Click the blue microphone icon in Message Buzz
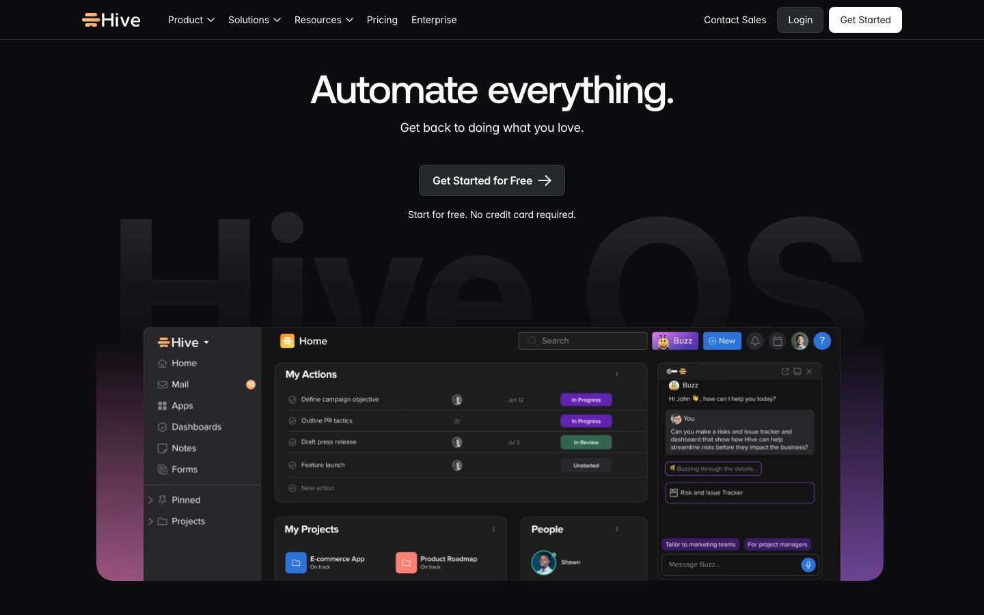Image resolution: width=984 pixels, height=615 pixels. pyautogui.click(x=808, y=564)
